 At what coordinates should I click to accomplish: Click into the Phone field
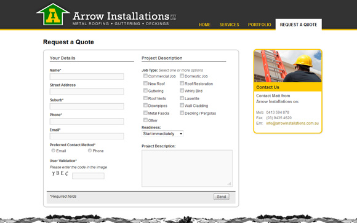pos(87,122)
